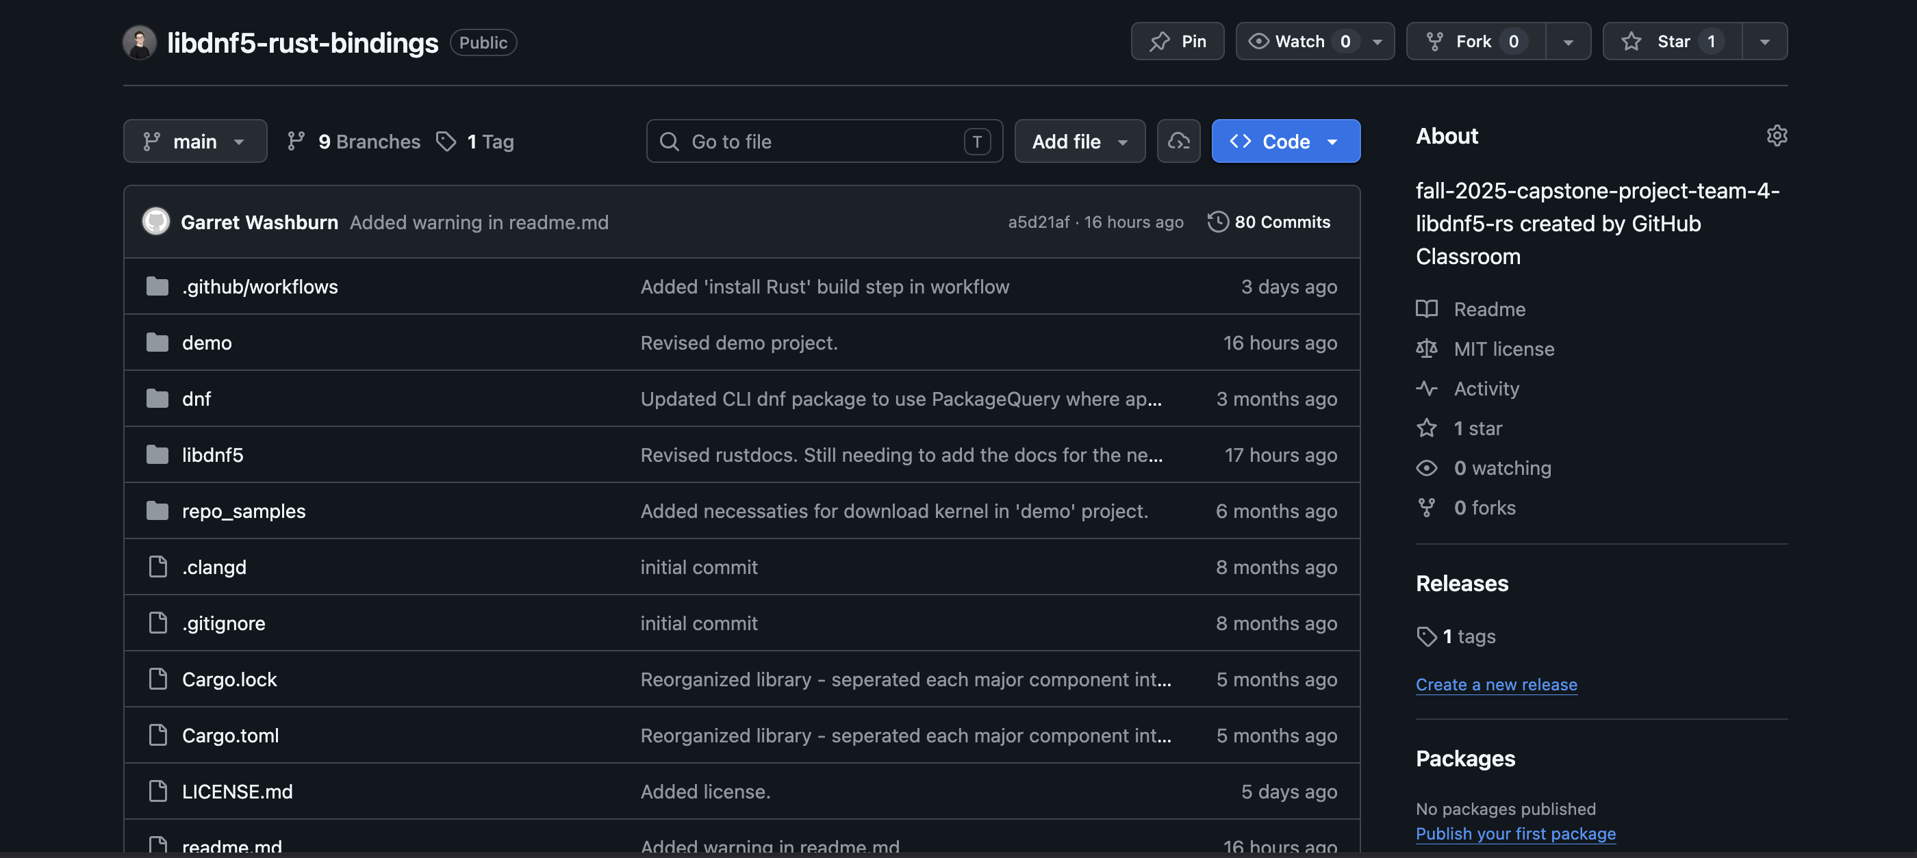Image resolution: width=1917 pixels, height=858 pixels.
Task: Click the cloud Codespaces icon button
Action: pos(1179,141)
